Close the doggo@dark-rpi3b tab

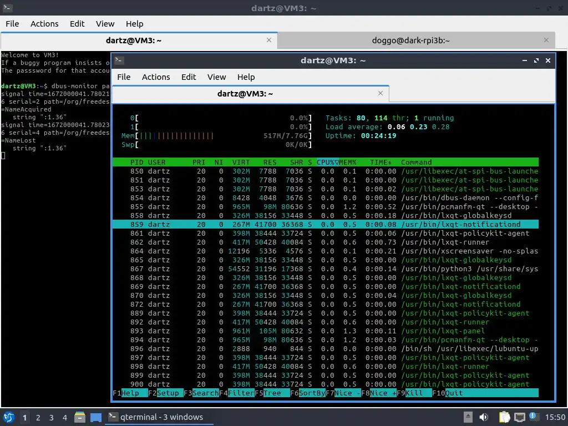[x=546, y=40]
